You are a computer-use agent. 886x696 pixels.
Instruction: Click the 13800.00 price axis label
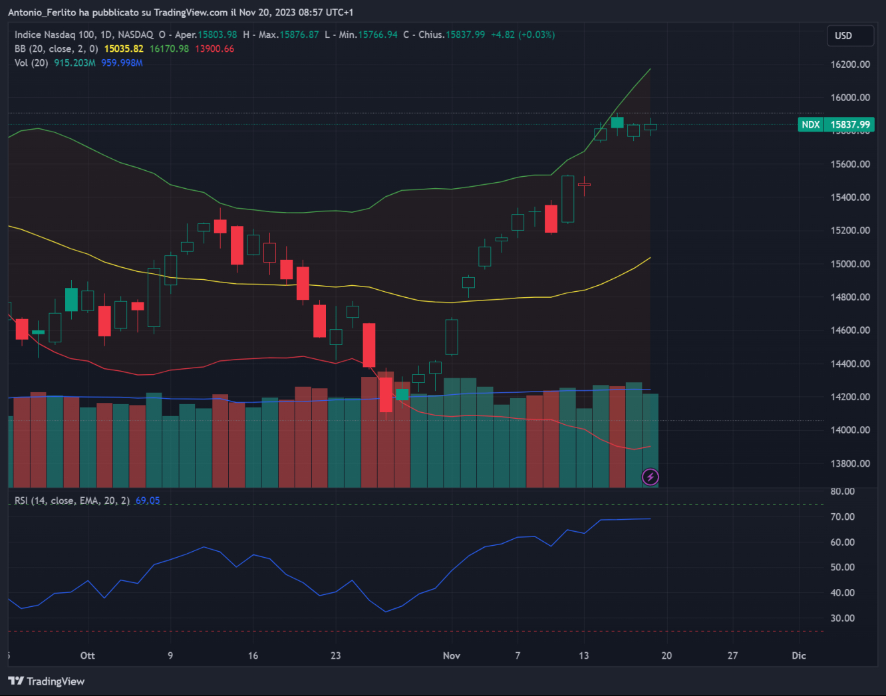[x=850, y=463]
